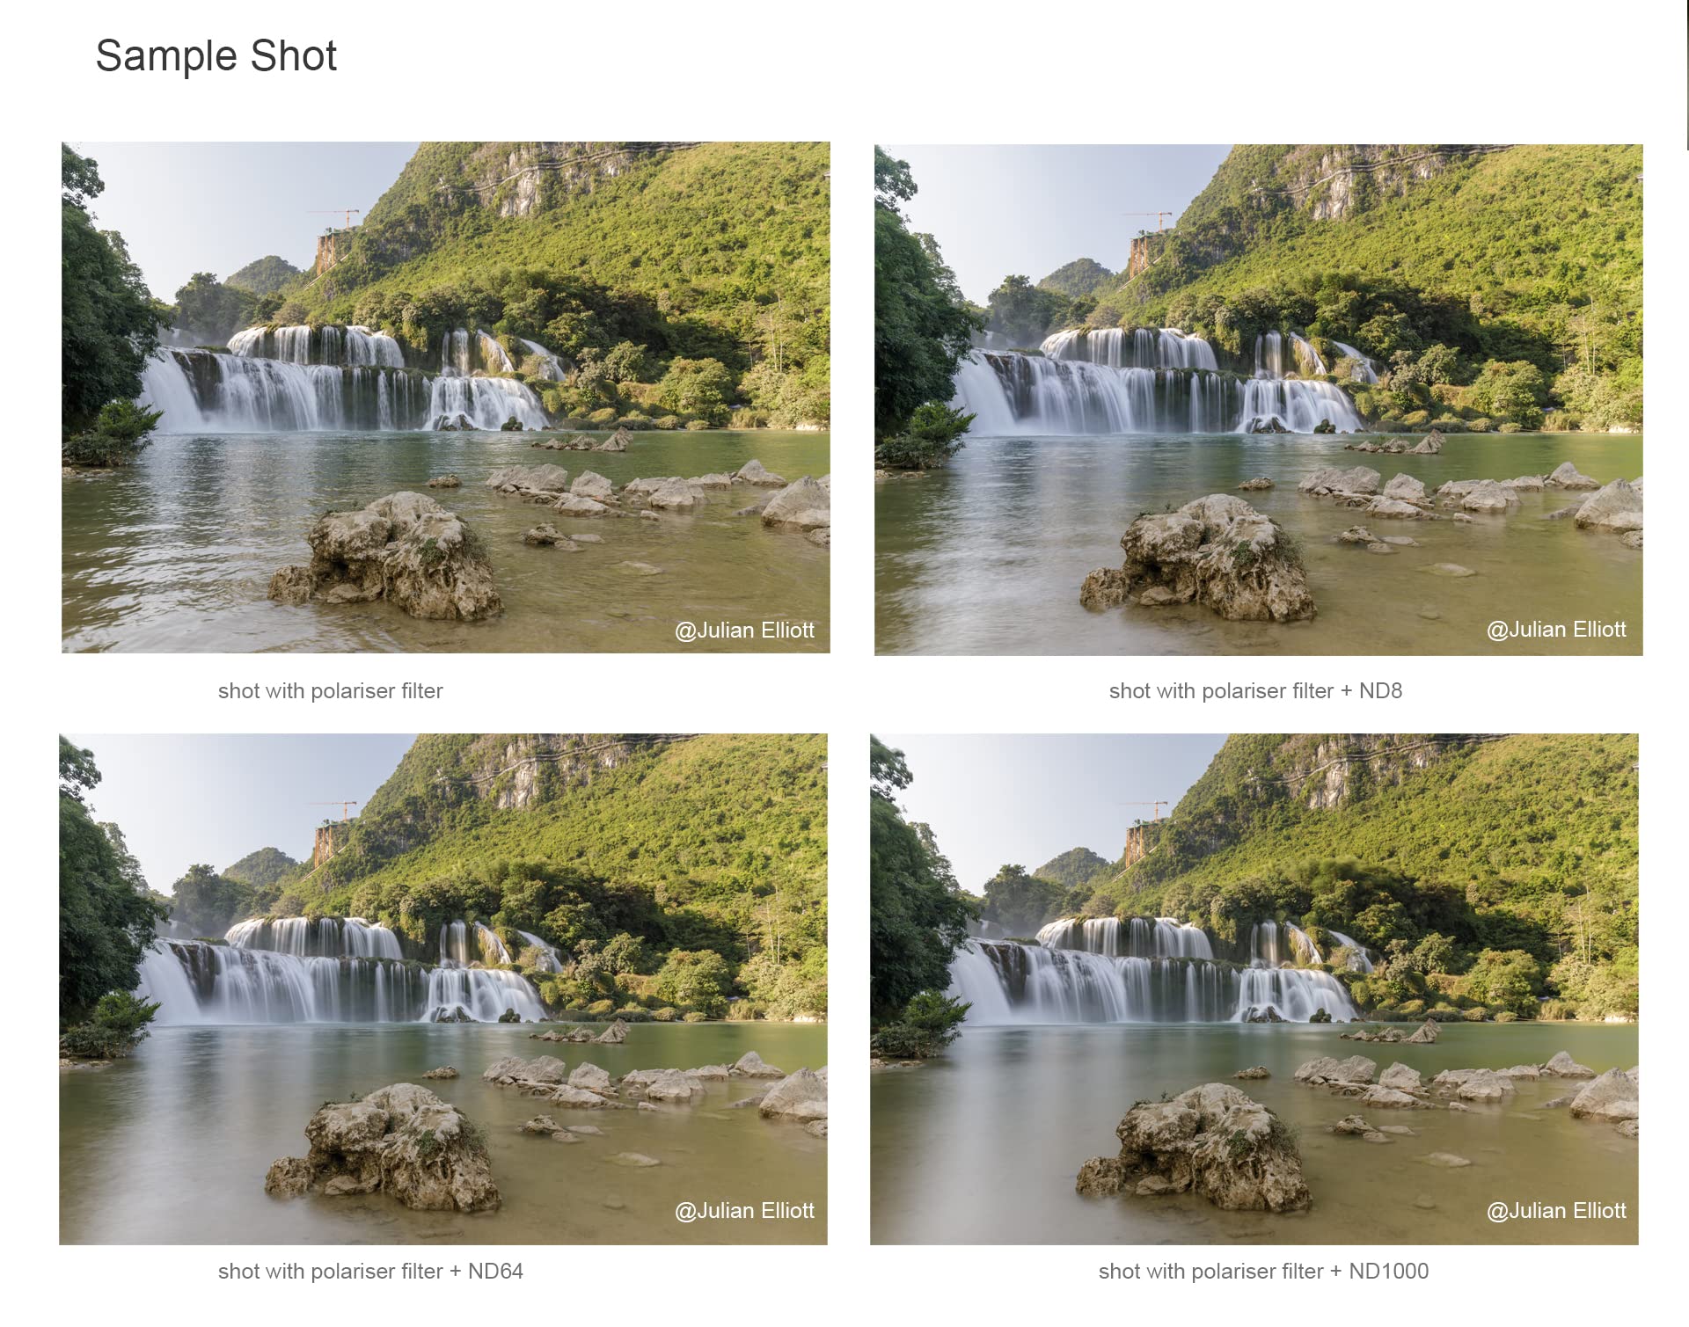Click the 'shot with polariser filter + ND8' caption

(x=1255, y=691)
